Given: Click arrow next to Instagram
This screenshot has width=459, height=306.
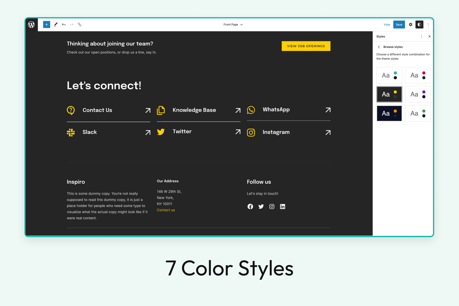Looking at the screenshot, I should pos(328,133).
